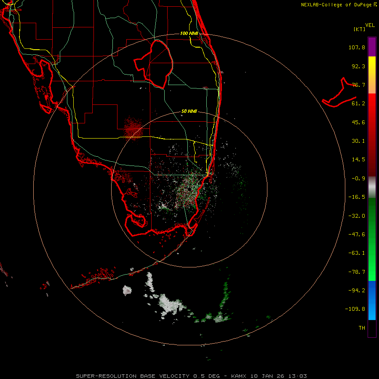This screenshot has width=379, height=379.
Task: Click the 30.1 velocity scale value
Action: pos(358,141)
